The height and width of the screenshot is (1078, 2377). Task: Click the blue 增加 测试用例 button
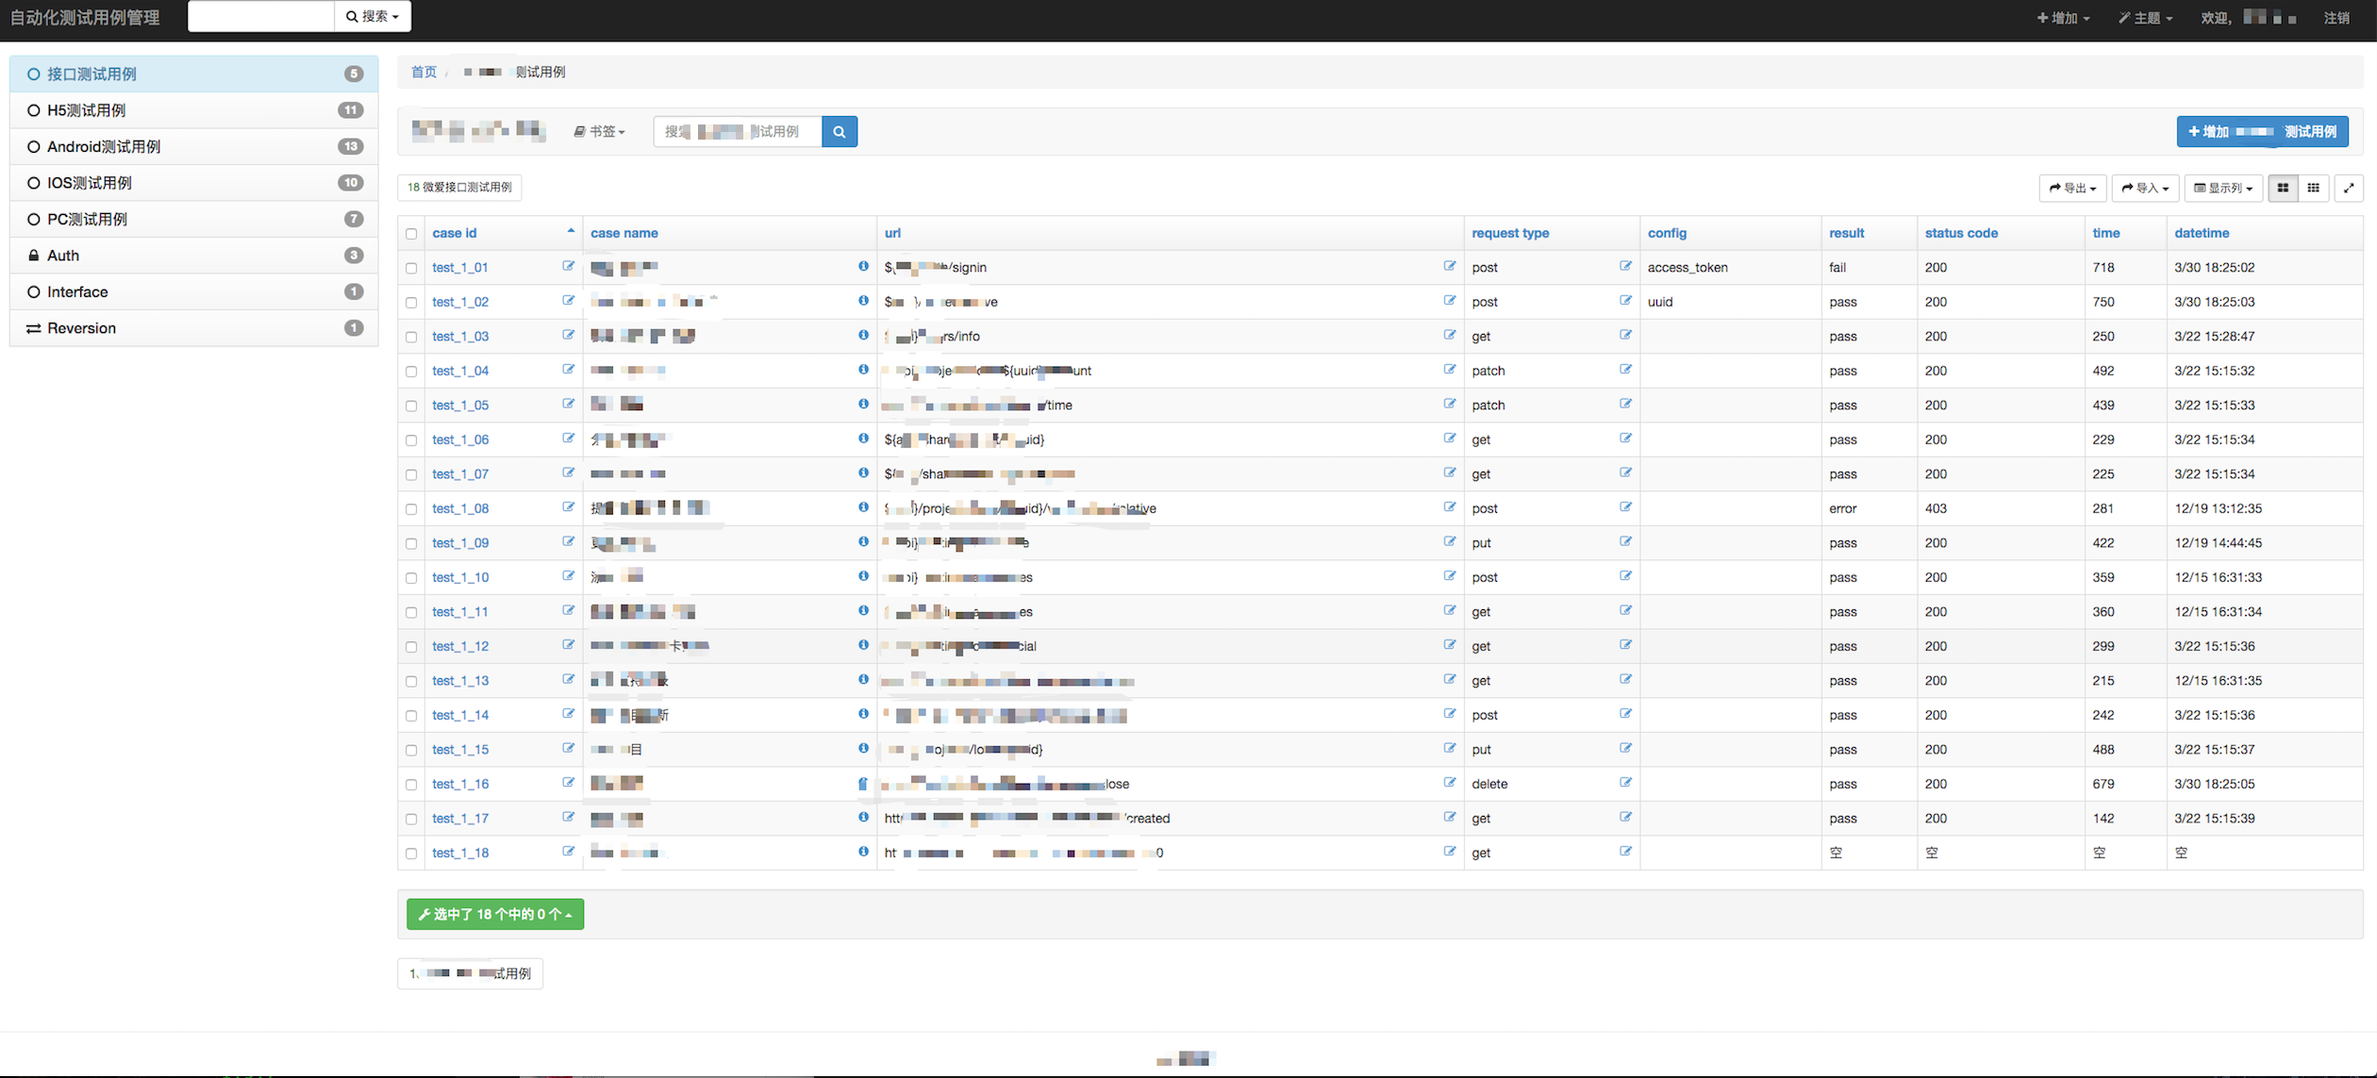[2261, 132]
